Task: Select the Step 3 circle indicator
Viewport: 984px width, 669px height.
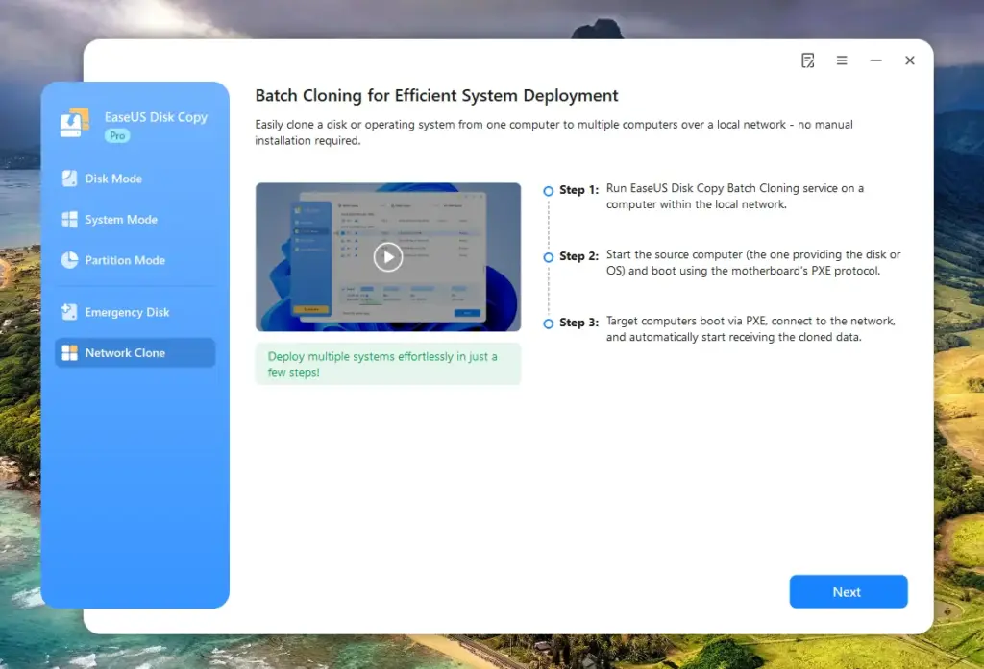Action: [x=548, y=323]
